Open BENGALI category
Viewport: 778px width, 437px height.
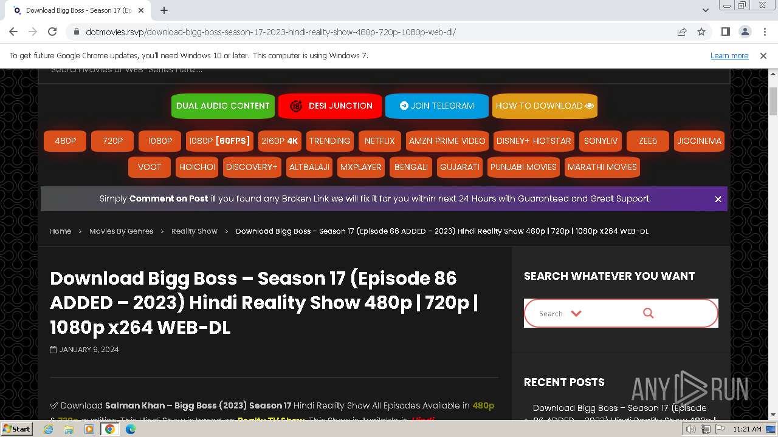[x=411, y=167]
